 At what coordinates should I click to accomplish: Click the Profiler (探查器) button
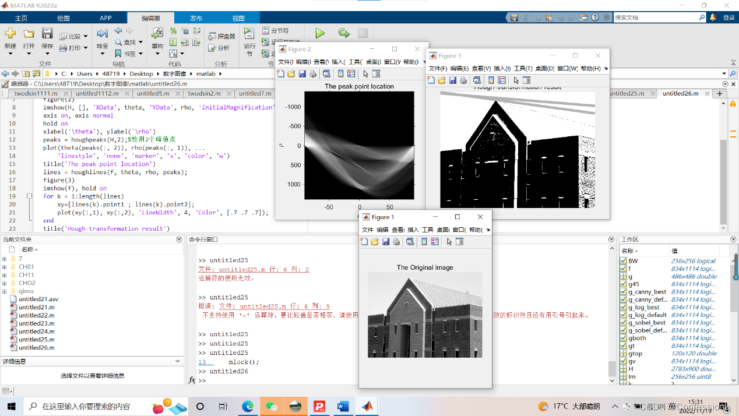pos(221,36)
